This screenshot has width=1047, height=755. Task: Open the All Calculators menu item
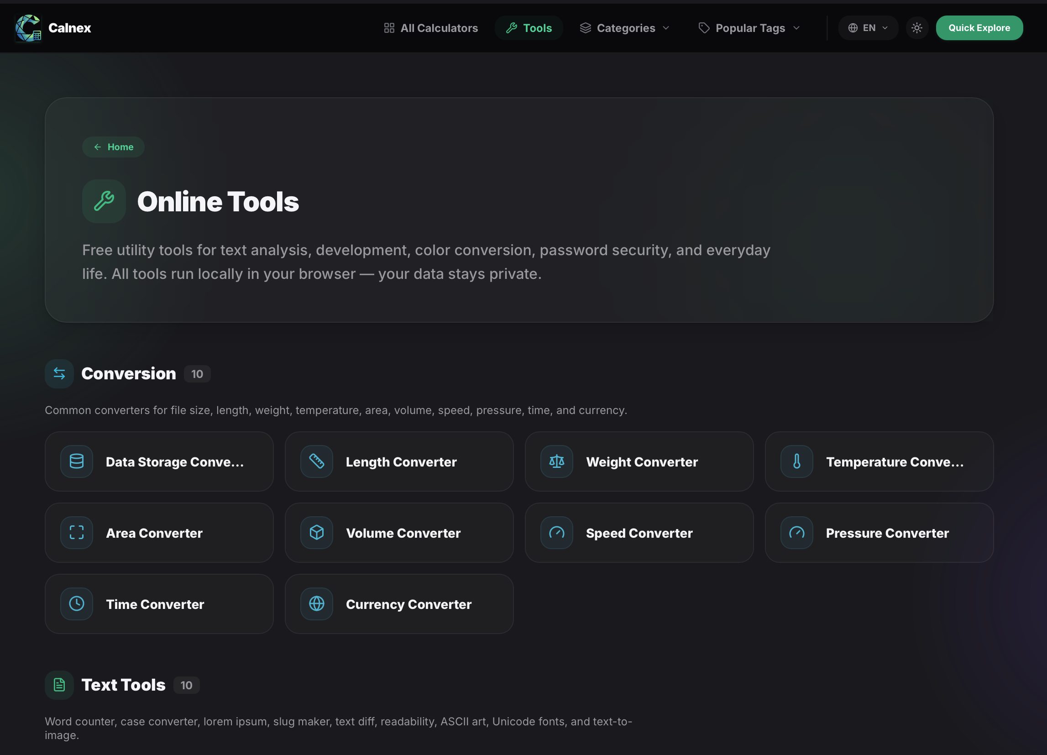coord(431,28)
